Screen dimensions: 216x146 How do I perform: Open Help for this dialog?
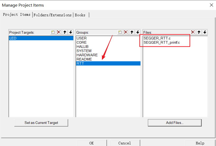click(200, 143)
